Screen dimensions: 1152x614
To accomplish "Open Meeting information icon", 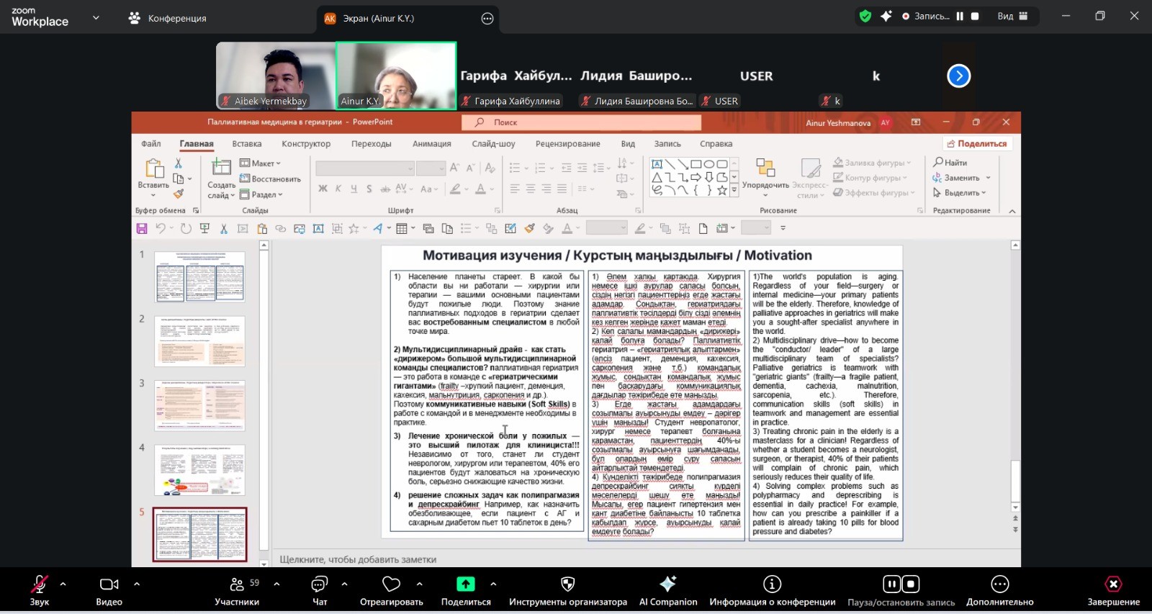I will point(772,584).
